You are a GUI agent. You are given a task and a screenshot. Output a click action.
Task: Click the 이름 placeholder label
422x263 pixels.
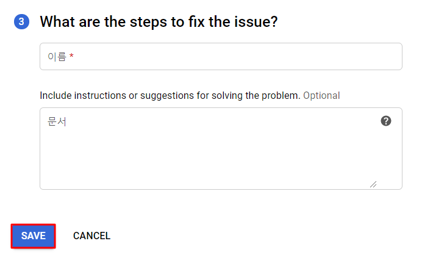click(x=57, y=57)
